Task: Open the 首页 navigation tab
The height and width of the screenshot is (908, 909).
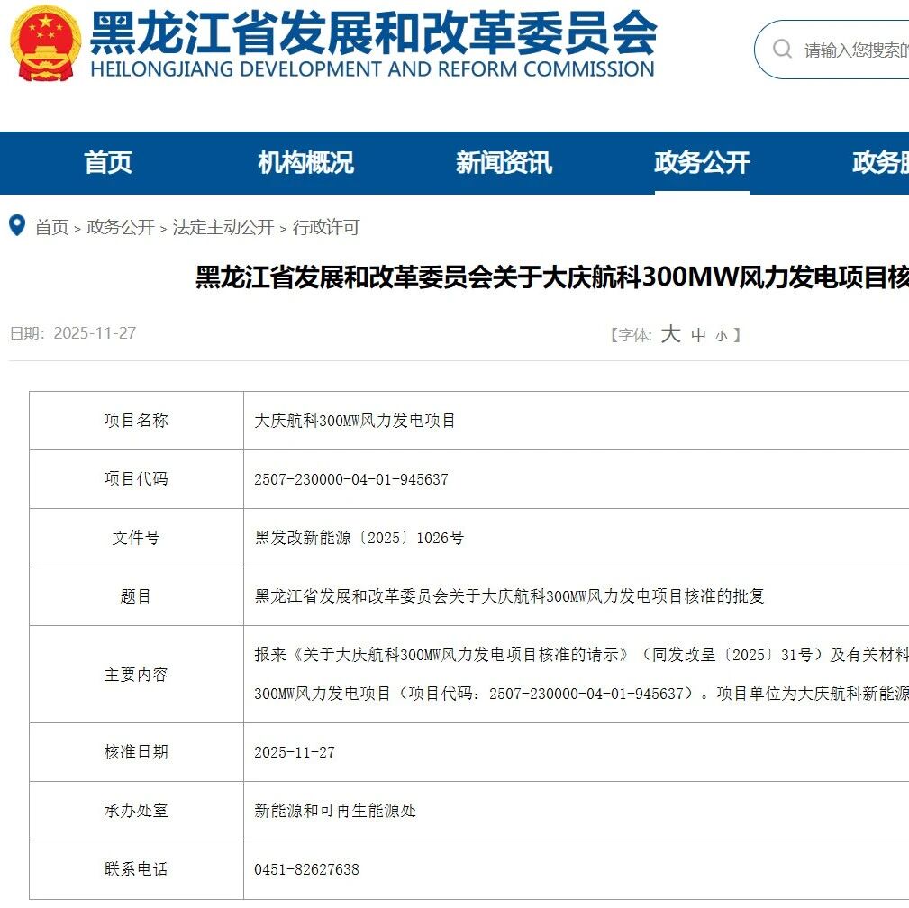Action: click(108, 162)
